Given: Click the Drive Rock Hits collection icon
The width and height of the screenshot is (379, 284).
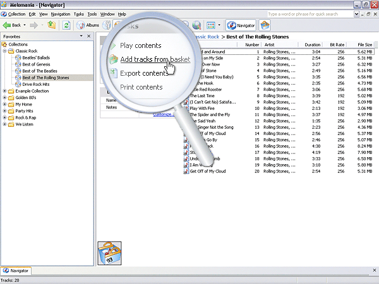Looking at the screenshot, I should [18, 85].
